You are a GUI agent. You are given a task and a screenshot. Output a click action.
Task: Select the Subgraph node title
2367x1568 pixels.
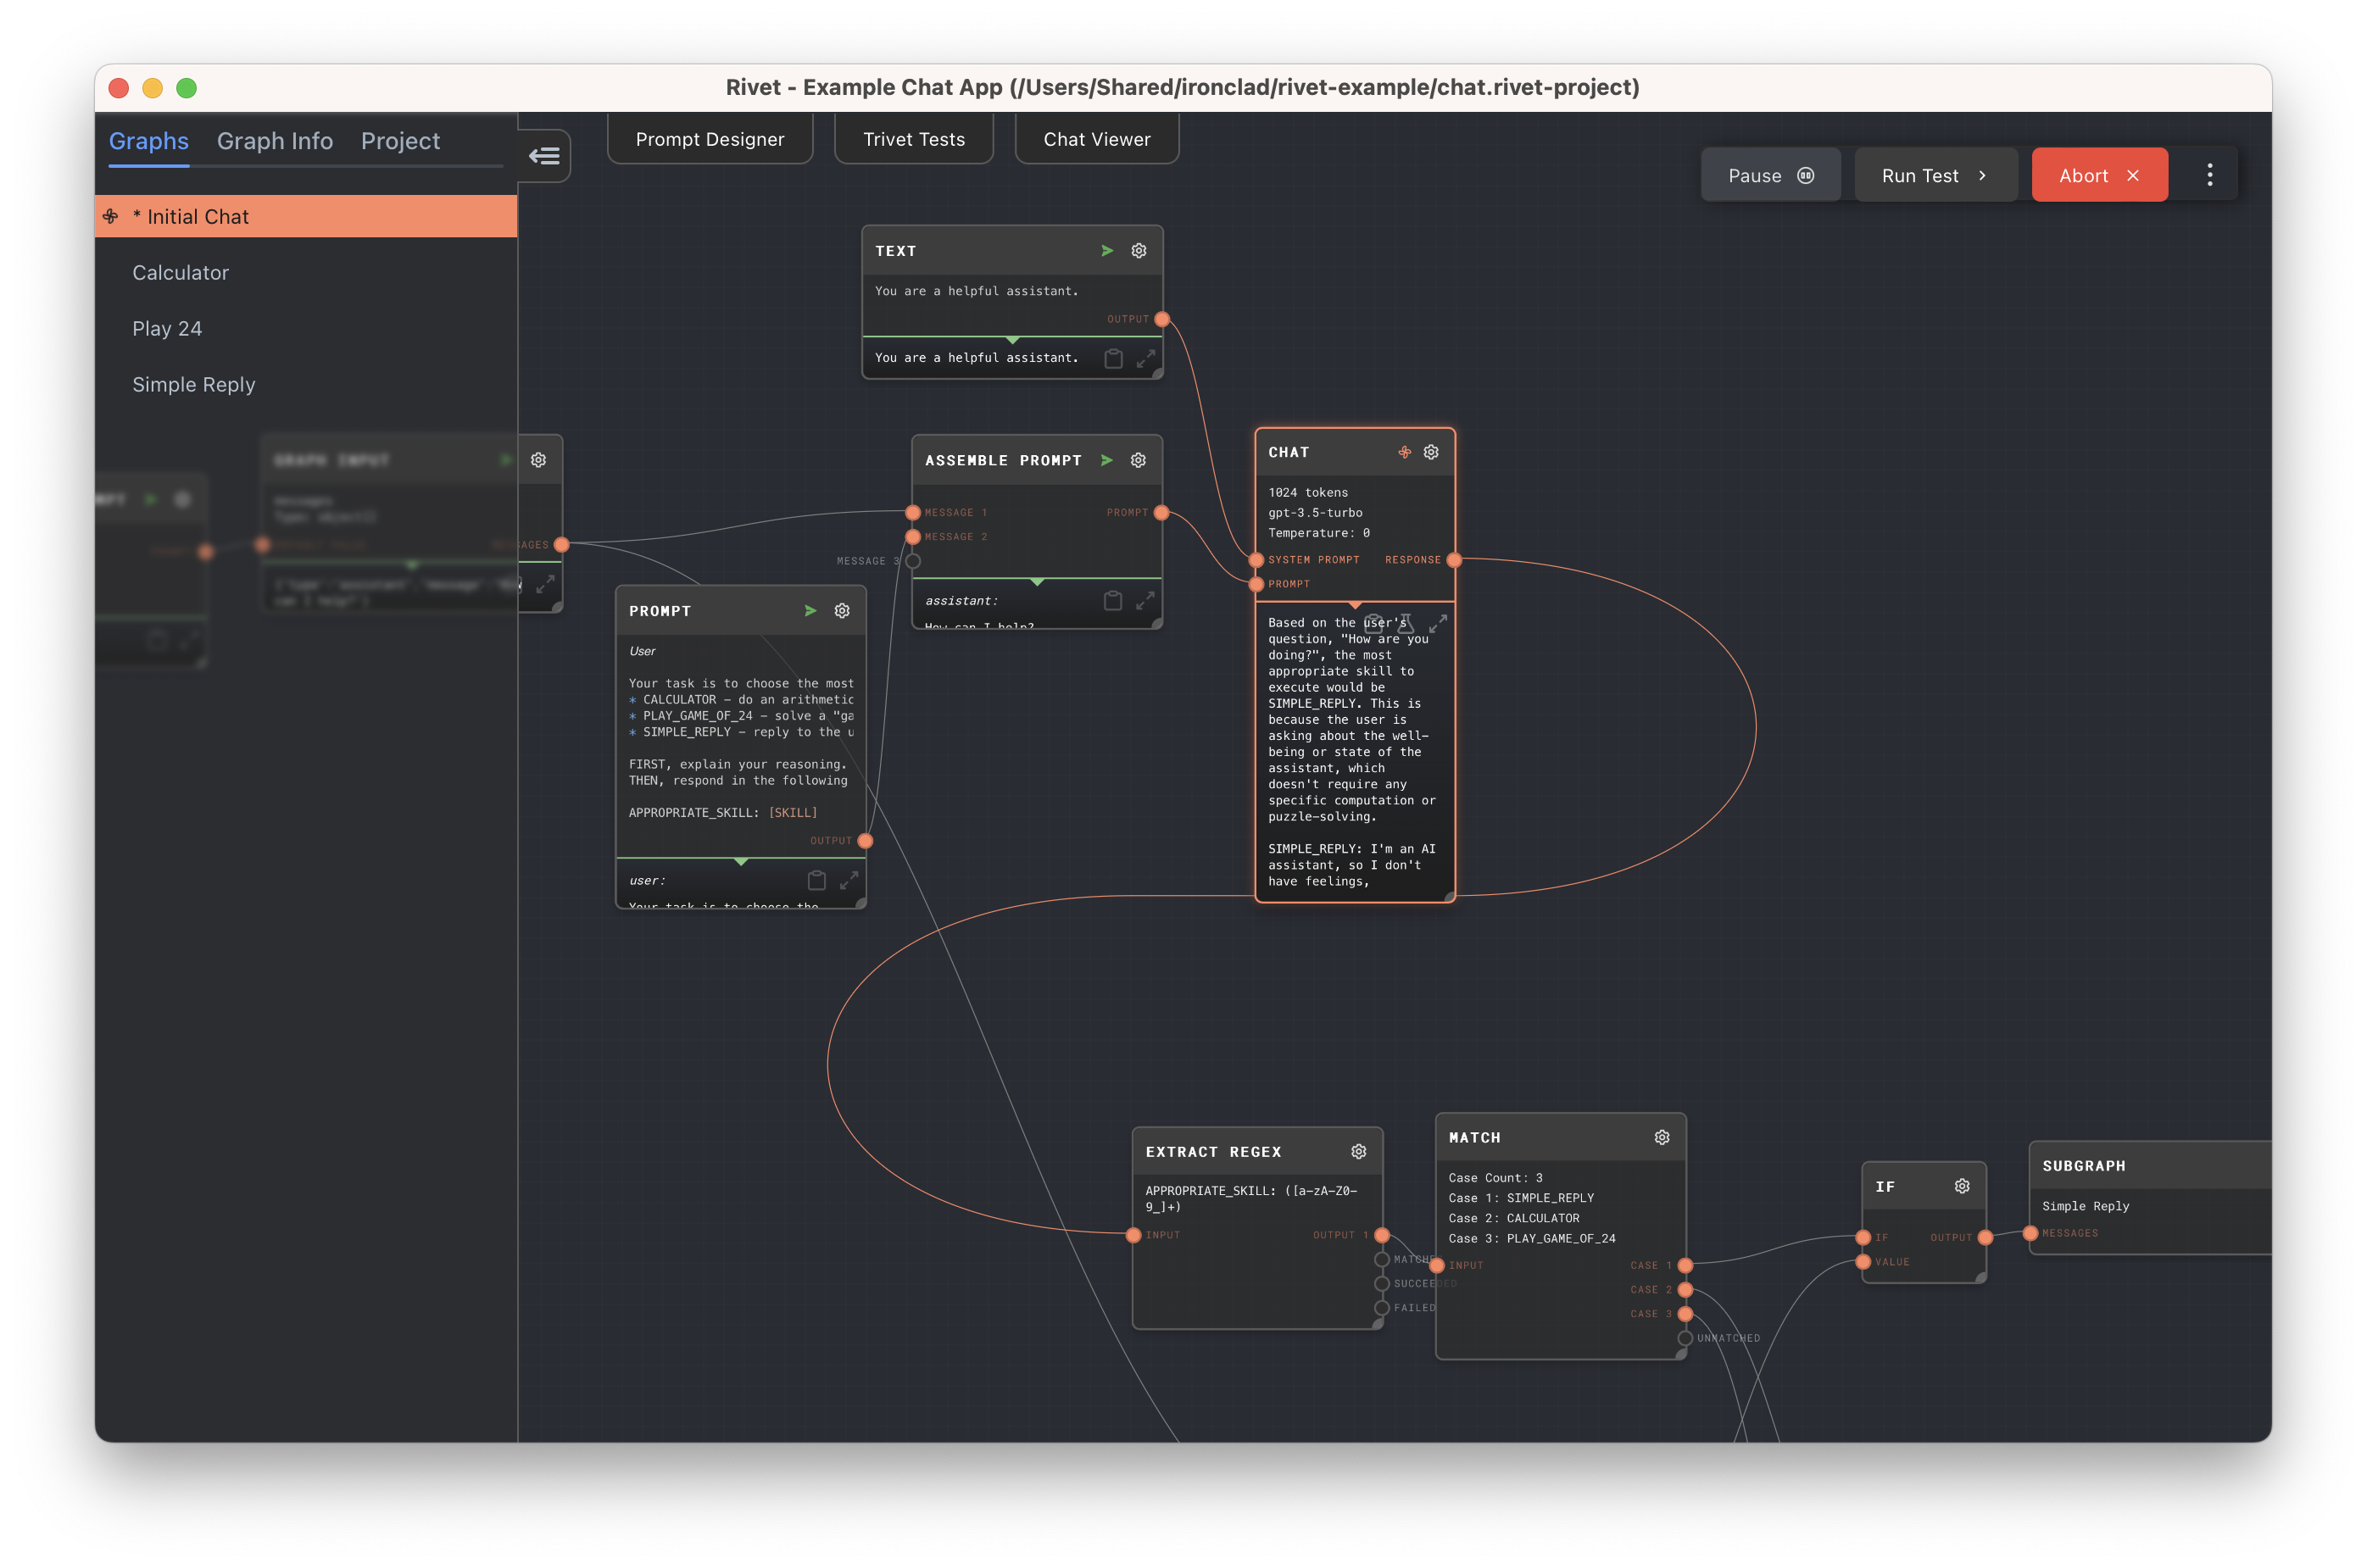[x=2083, y=1166]
